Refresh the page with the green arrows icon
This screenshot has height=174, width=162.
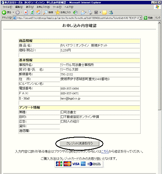[32, 12]
